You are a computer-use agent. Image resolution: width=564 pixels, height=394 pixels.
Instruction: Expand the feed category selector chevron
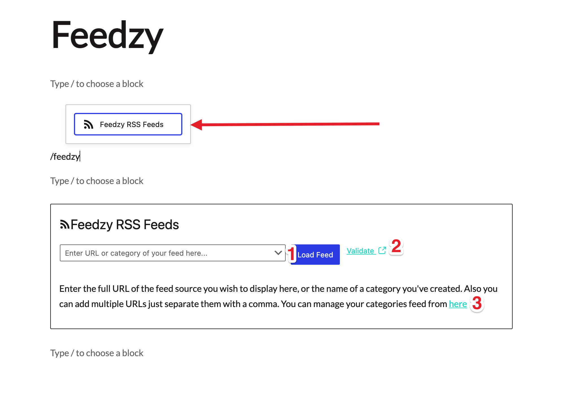277,253
